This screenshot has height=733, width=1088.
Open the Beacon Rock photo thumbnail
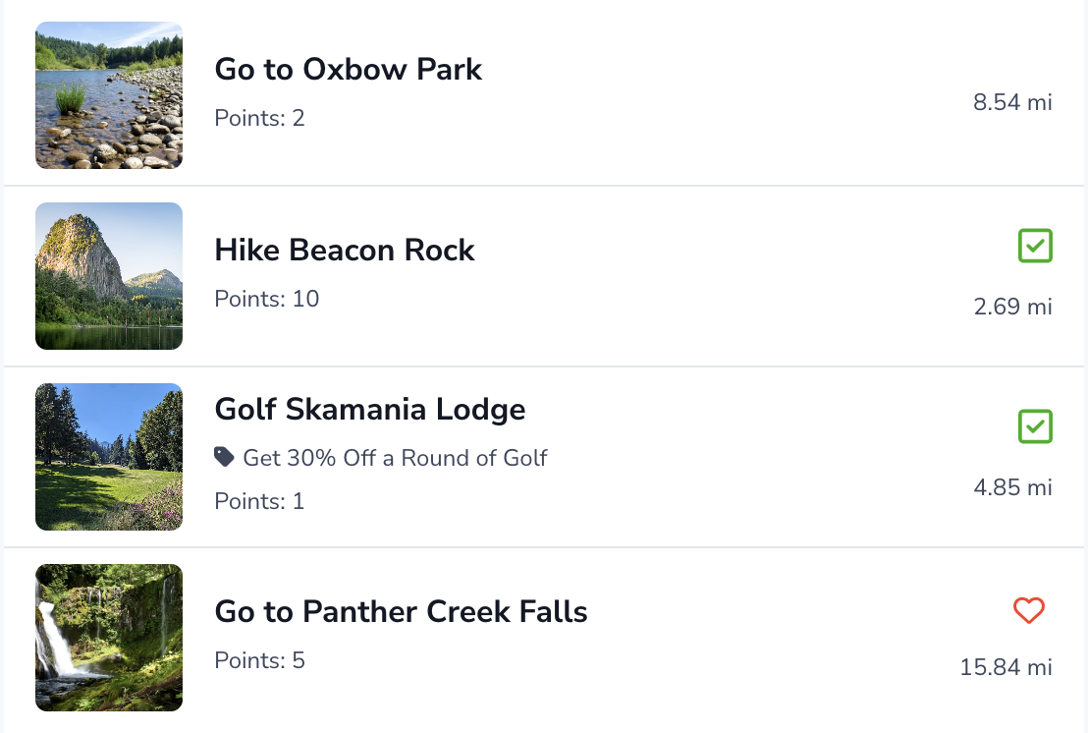[109, 276]
